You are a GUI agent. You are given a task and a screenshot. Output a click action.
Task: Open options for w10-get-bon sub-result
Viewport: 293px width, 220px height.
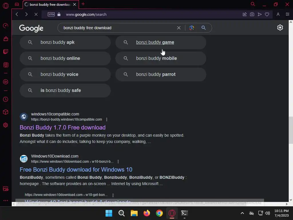click(113, 195)
